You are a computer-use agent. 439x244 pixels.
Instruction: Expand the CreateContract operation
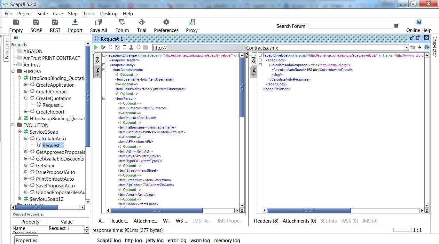(x=26, y=91)
